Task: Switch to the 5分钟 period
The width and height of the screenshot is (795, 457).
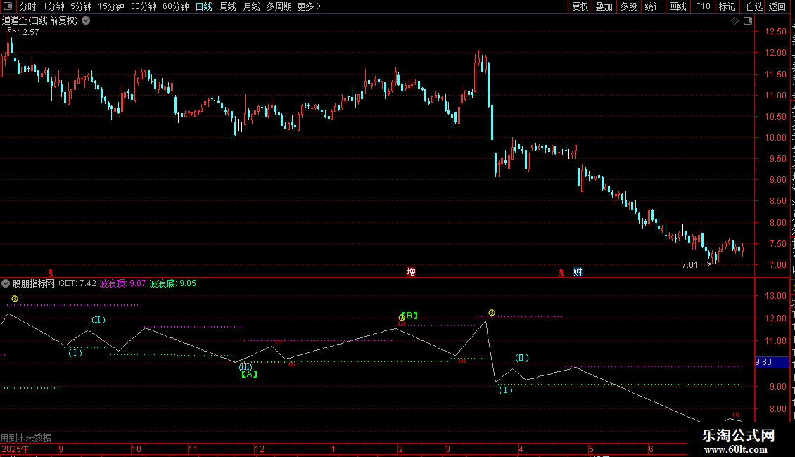Action: pyautogui.click(x=81, y=6)
